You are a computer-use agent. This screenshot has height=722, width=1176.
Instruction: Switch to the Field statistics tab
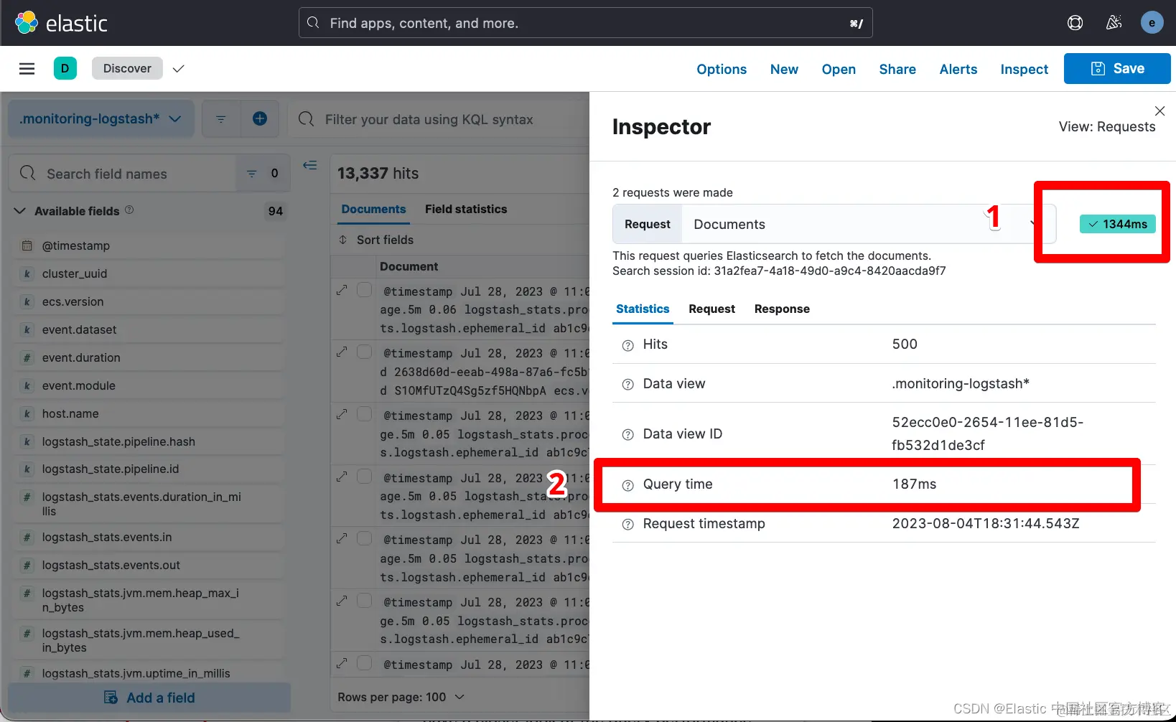pyautogui.click(x=466, y=209)
